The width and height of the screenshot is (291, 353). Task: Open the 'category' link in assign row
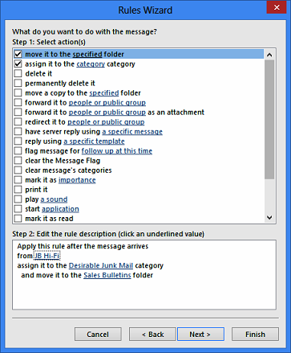(91, 64)
